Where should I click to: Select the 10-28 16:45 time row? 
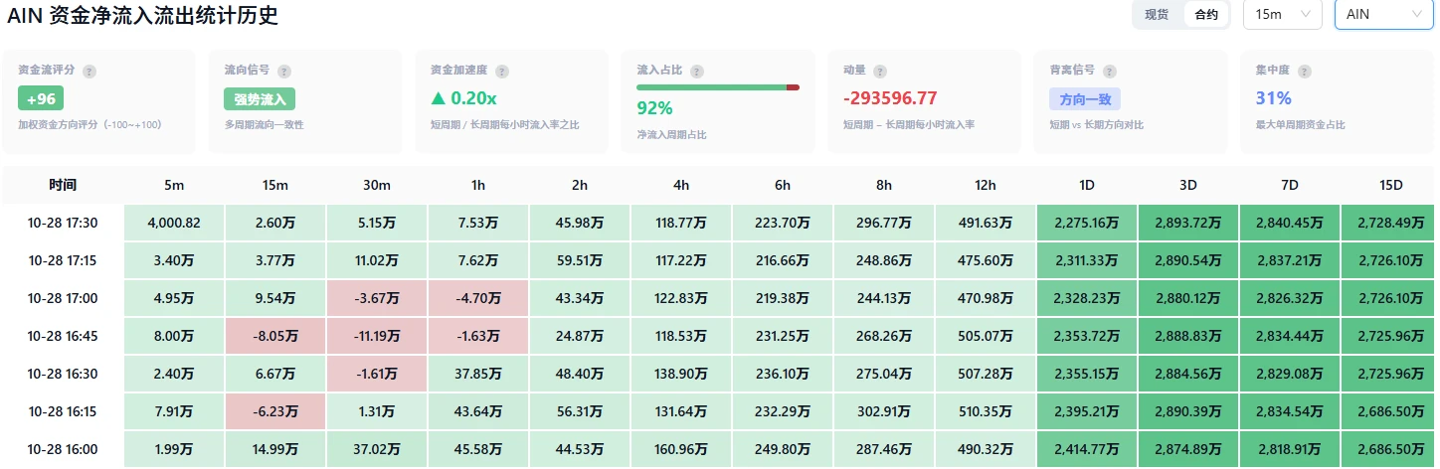pyautogui.click(x=63, y=336)
